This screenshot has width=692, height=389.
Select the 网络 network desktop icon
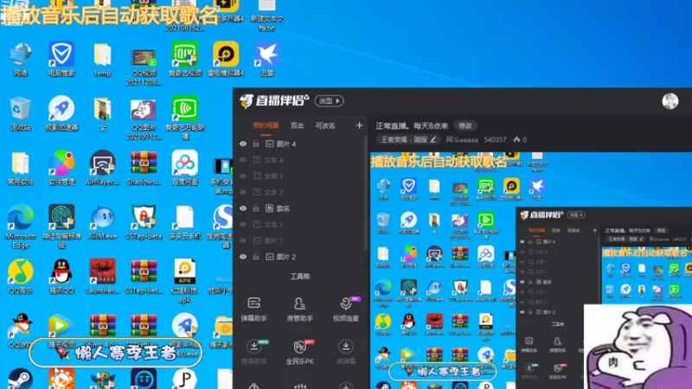click(20, 59)
